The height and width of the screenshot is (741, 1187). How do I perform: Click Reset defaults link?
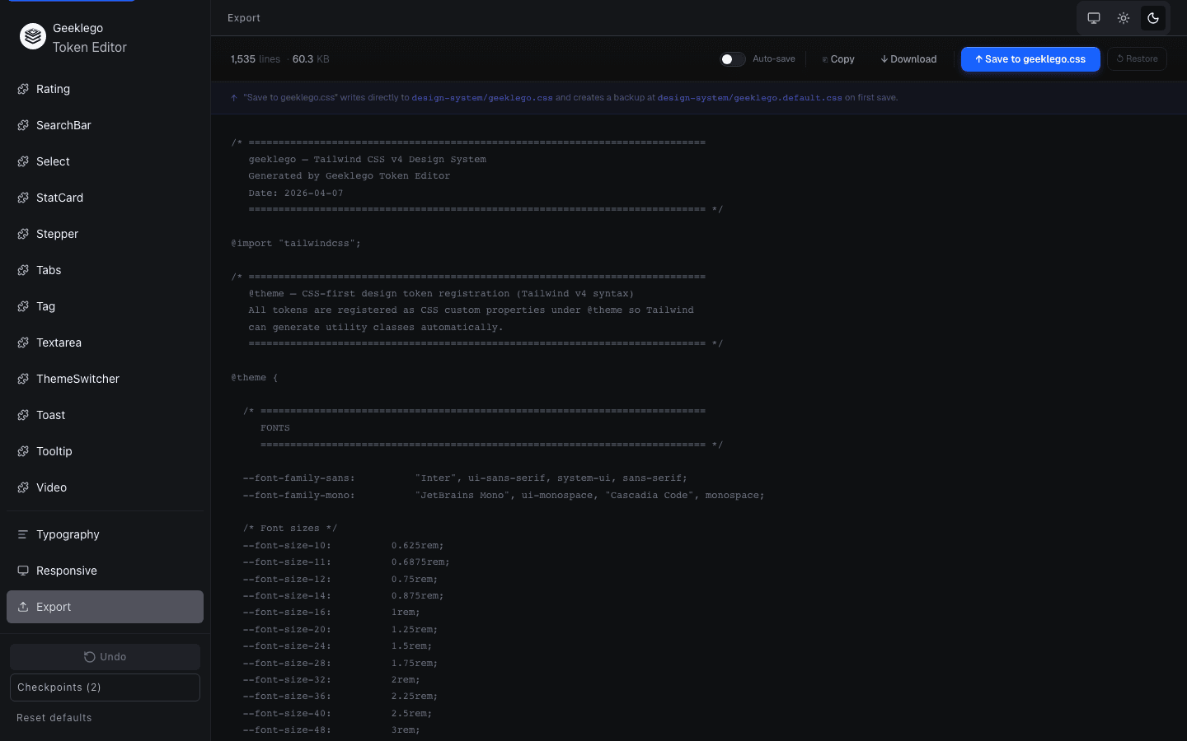tap(54, 718)
